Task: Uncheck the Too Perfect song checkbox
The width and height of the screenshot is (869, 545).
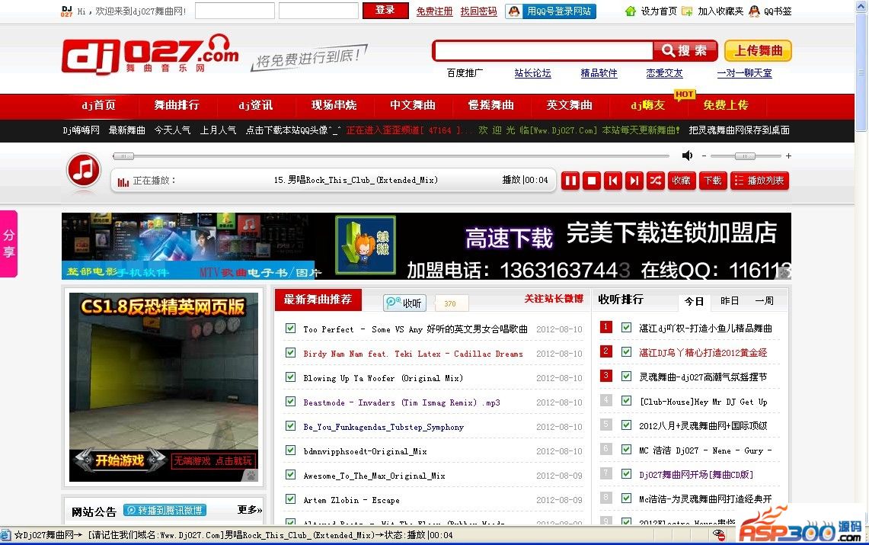Action: [x=290, y=329]
